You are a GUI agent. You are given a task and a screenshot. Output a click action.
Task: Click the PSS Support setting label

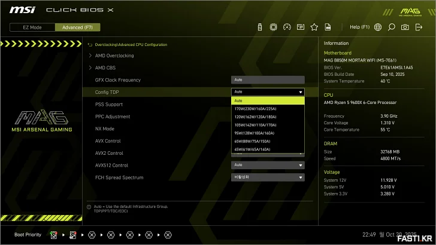point(109,105)
